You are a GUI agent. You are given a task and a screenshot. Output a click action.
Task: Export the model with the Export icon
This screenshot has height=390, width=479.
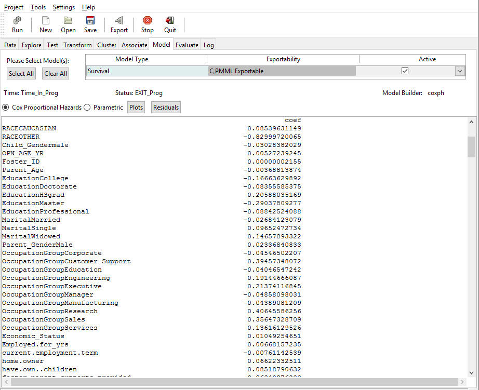[x=119, y=20]
